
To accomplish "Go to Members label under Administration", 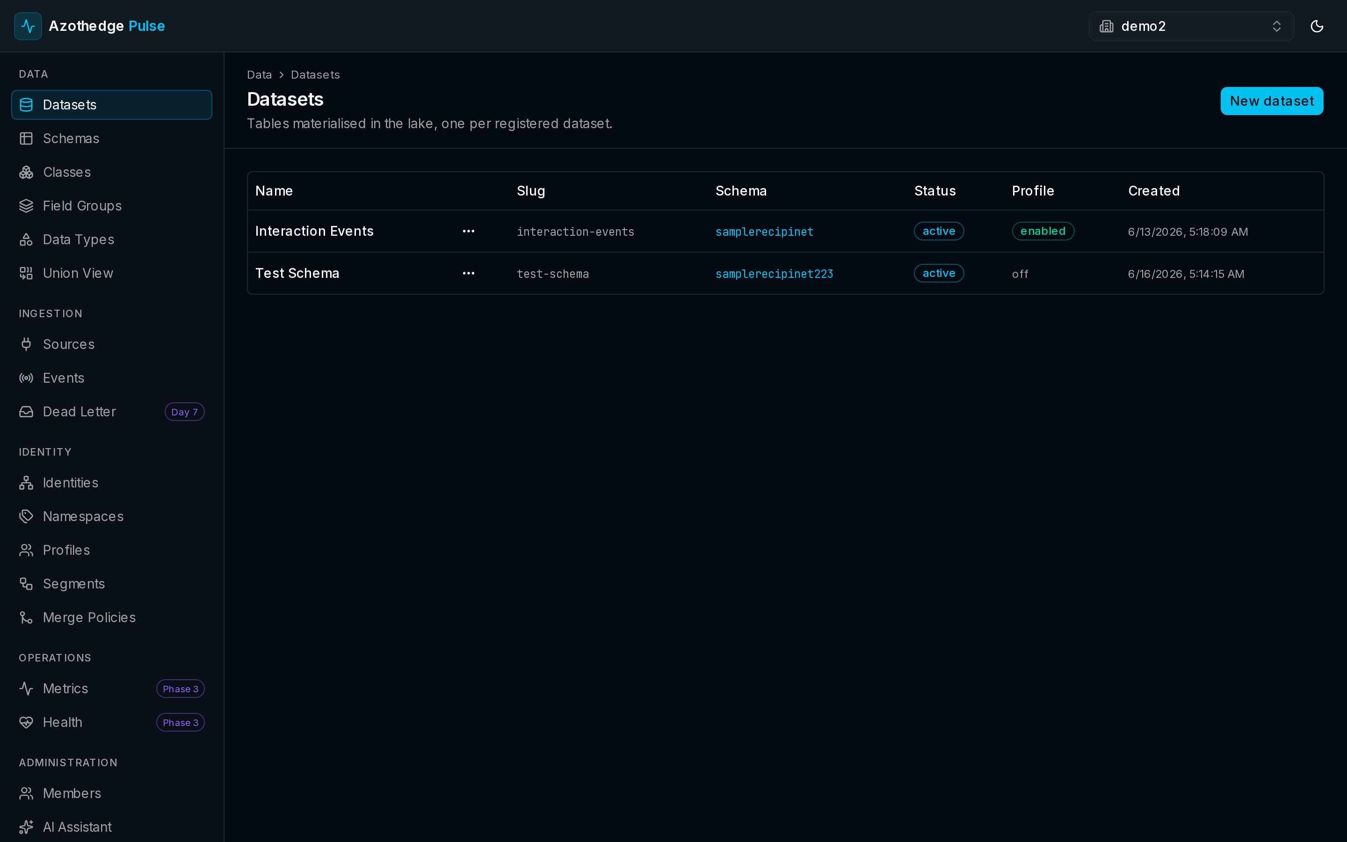I will [72, 793].
